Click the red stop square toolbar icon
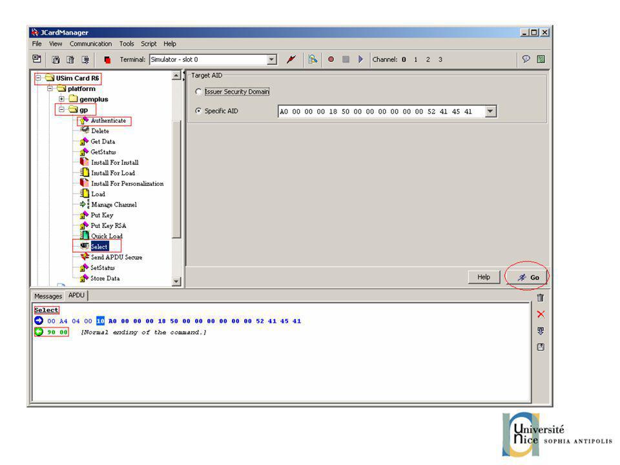 [107, 59]
